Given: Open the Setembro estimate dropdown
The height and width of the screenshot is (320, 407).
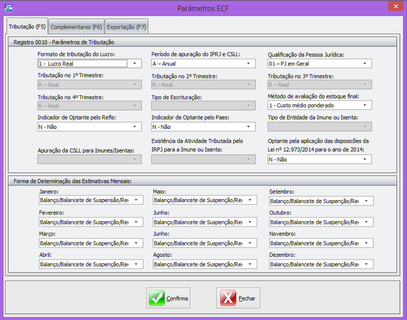Looking at the screenshot, I should [367, 201].
